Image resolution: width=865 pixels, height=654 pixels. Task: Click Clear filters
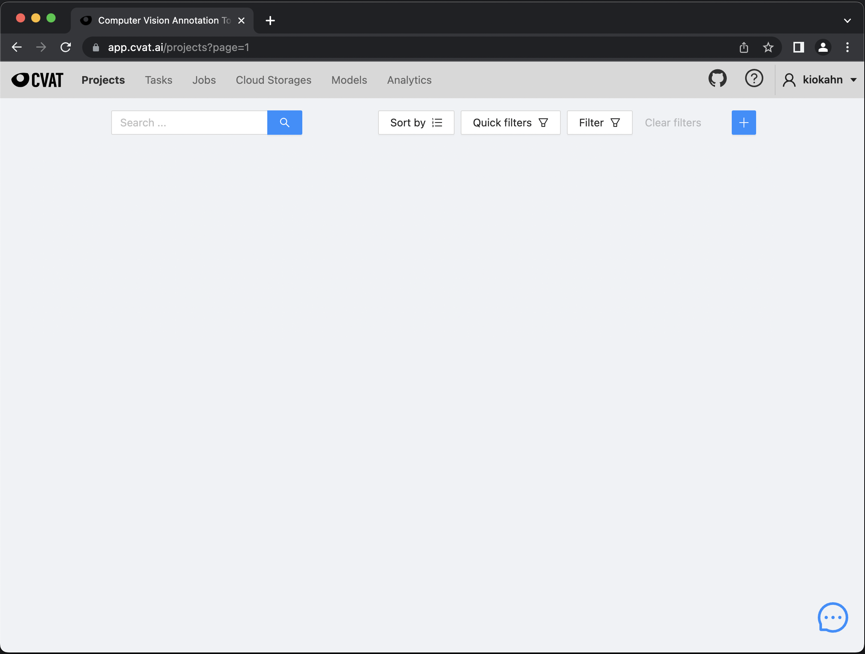click(673, 123)
